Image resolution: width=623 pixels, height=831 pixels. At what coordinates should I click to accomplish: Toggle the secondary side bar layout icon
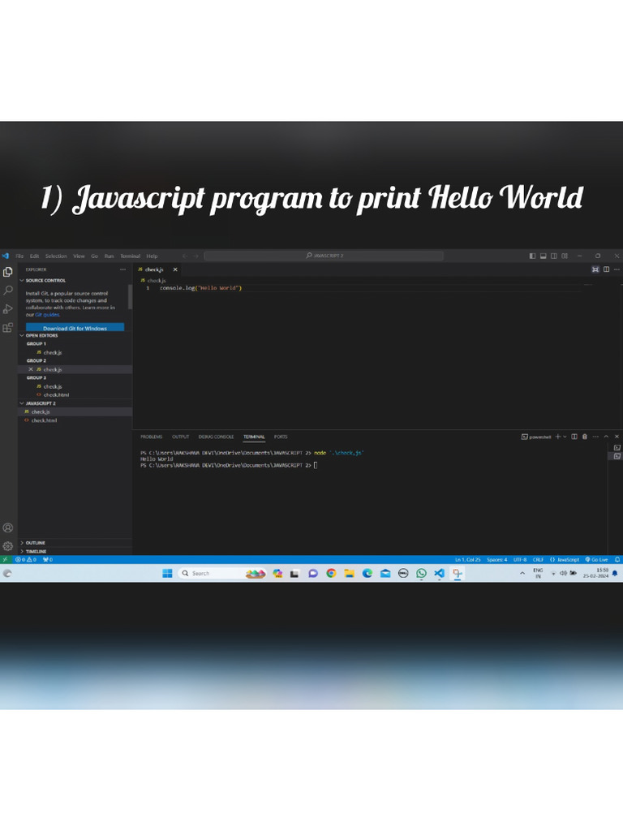click(553, 256)
